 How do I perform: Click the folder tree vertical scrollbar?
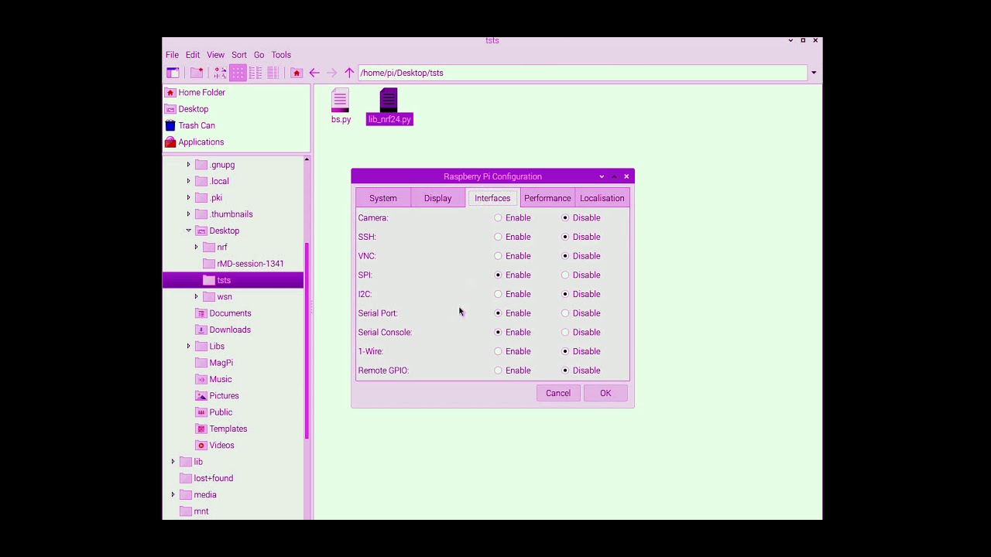pos(307,340)
